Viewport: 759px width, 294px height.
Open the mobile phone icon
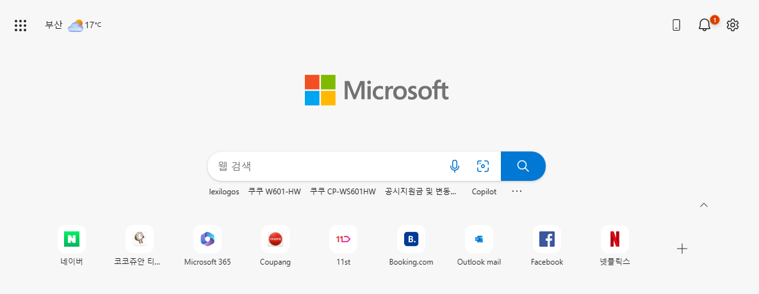[677, 25]
